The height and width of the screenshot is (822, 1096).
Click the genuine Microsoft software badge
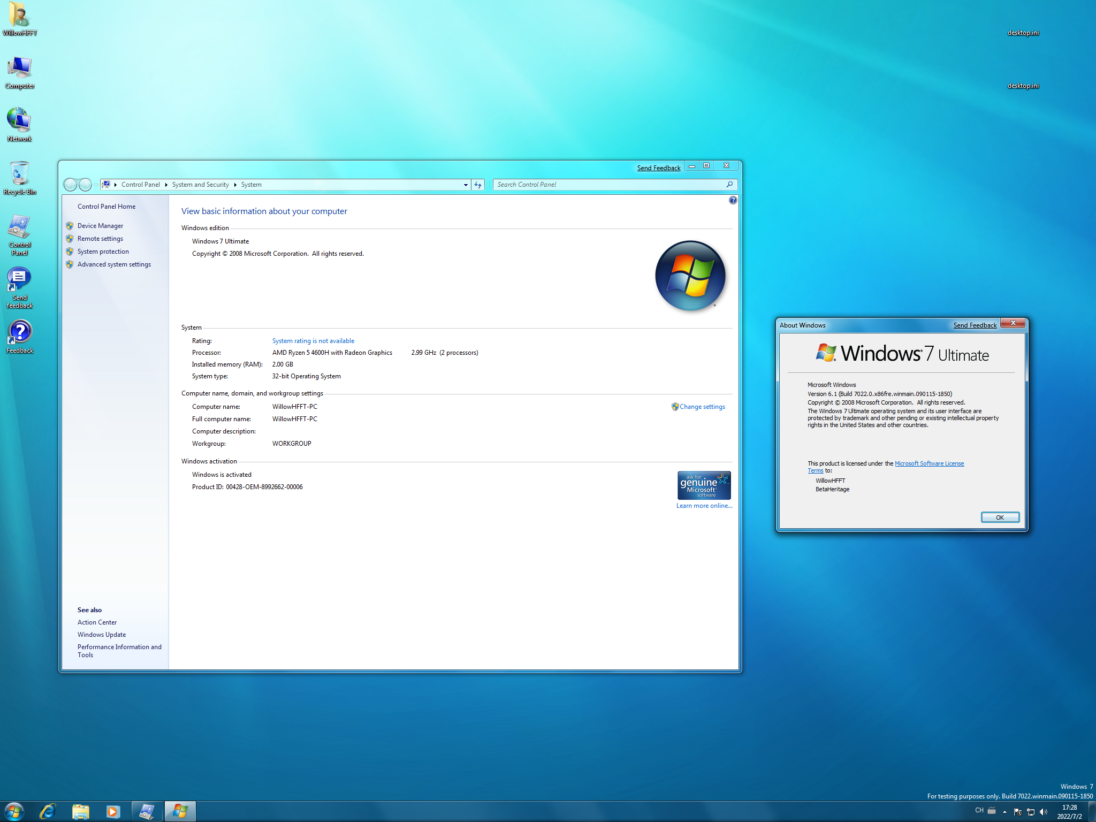pos(704,485)
